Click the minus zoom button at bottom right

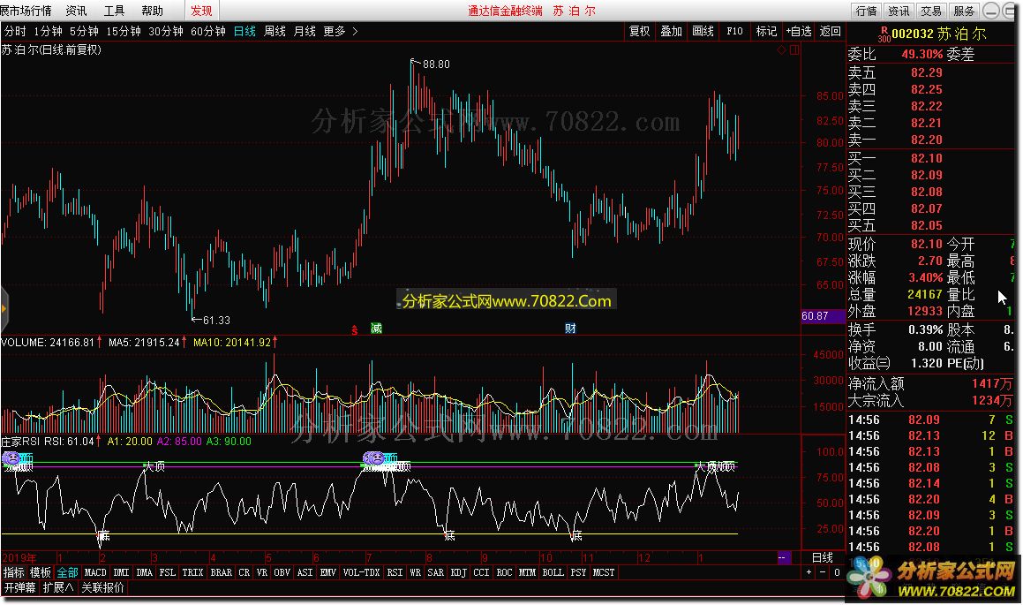coord(823,572)
